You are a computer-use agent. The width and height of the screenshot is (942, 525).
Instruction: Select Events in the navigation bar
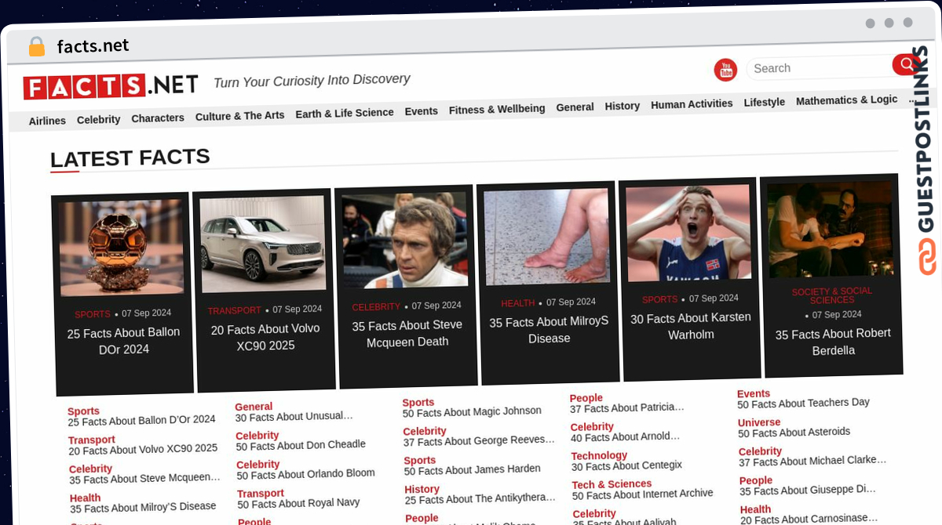(421, 111)
